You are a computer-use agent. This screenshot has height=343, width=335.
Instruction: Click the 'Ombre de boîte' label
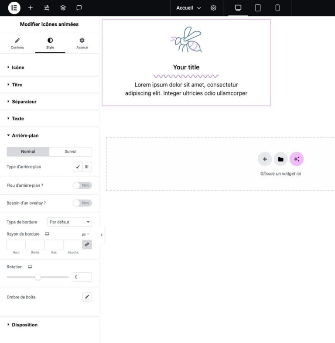(21, 297)
